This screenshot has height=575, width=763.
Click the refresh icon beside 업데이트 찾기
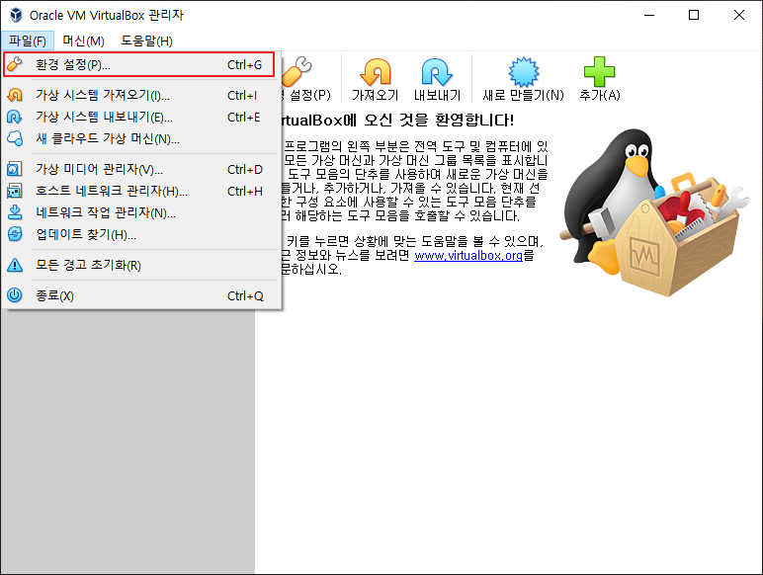[15, 234]
